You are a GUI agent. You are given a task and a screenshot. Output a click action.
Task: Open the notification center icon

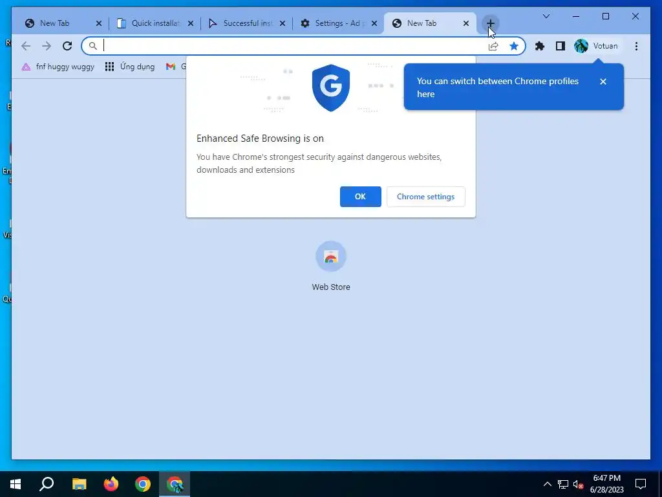[x=641, y=484]
